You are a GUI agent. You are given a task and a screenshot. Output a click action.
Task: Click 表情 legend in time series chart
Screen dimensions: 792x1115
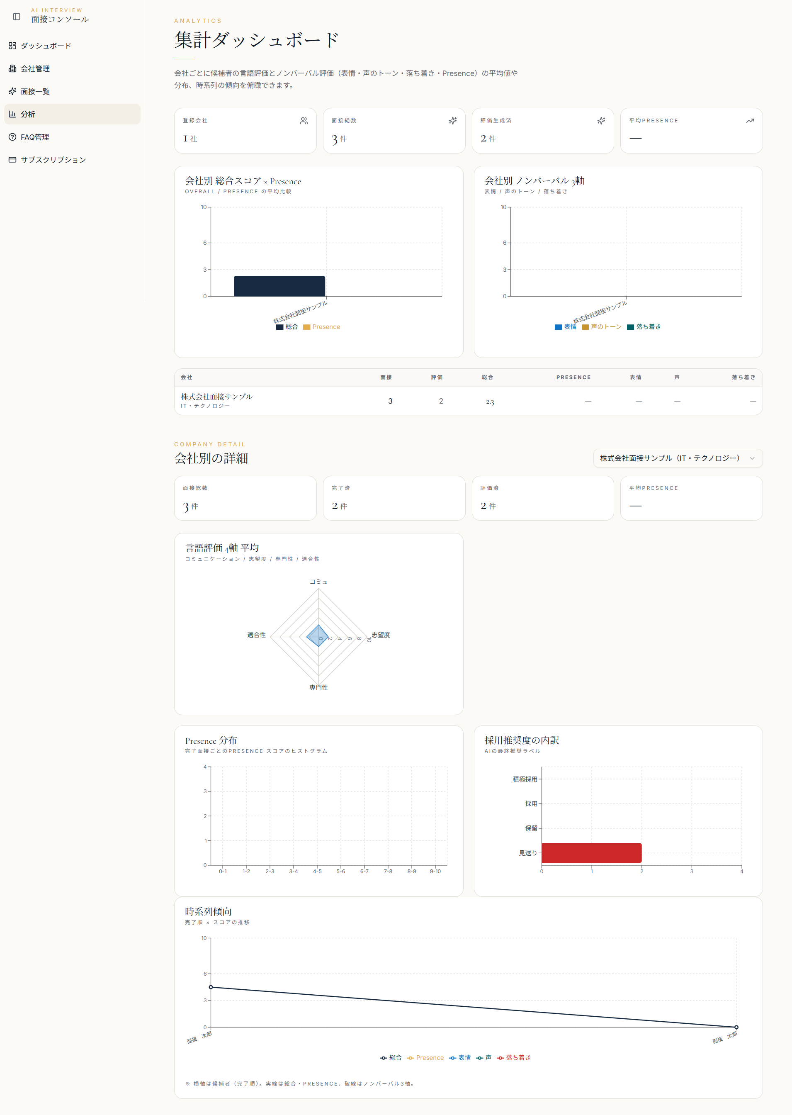(x=460, y=1058)
